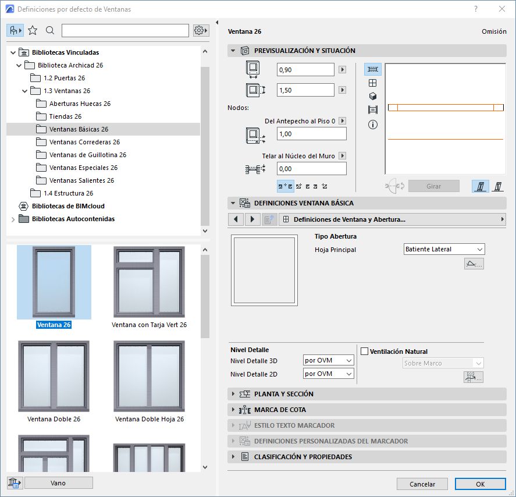This screenshot has width=516, height=497.
Task: Click the Cancelar button
Action: tap(422, 484)
